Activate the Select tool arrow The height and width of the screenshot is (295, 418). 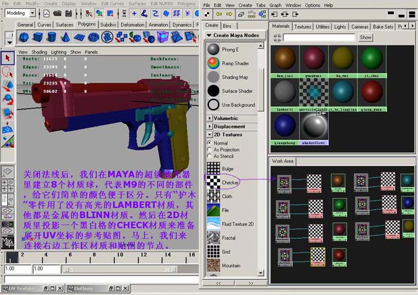(8, 58)
